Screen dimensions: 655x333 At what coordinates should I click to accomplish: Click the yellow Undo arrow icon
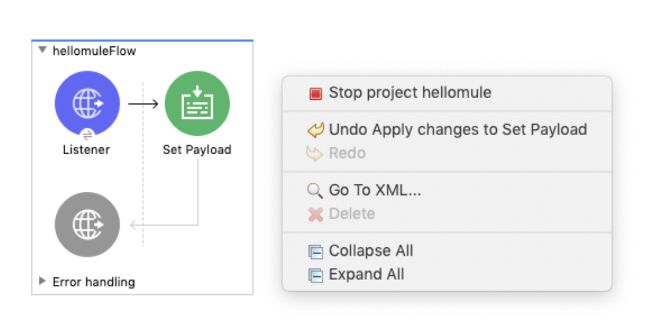tap(315, 130)
